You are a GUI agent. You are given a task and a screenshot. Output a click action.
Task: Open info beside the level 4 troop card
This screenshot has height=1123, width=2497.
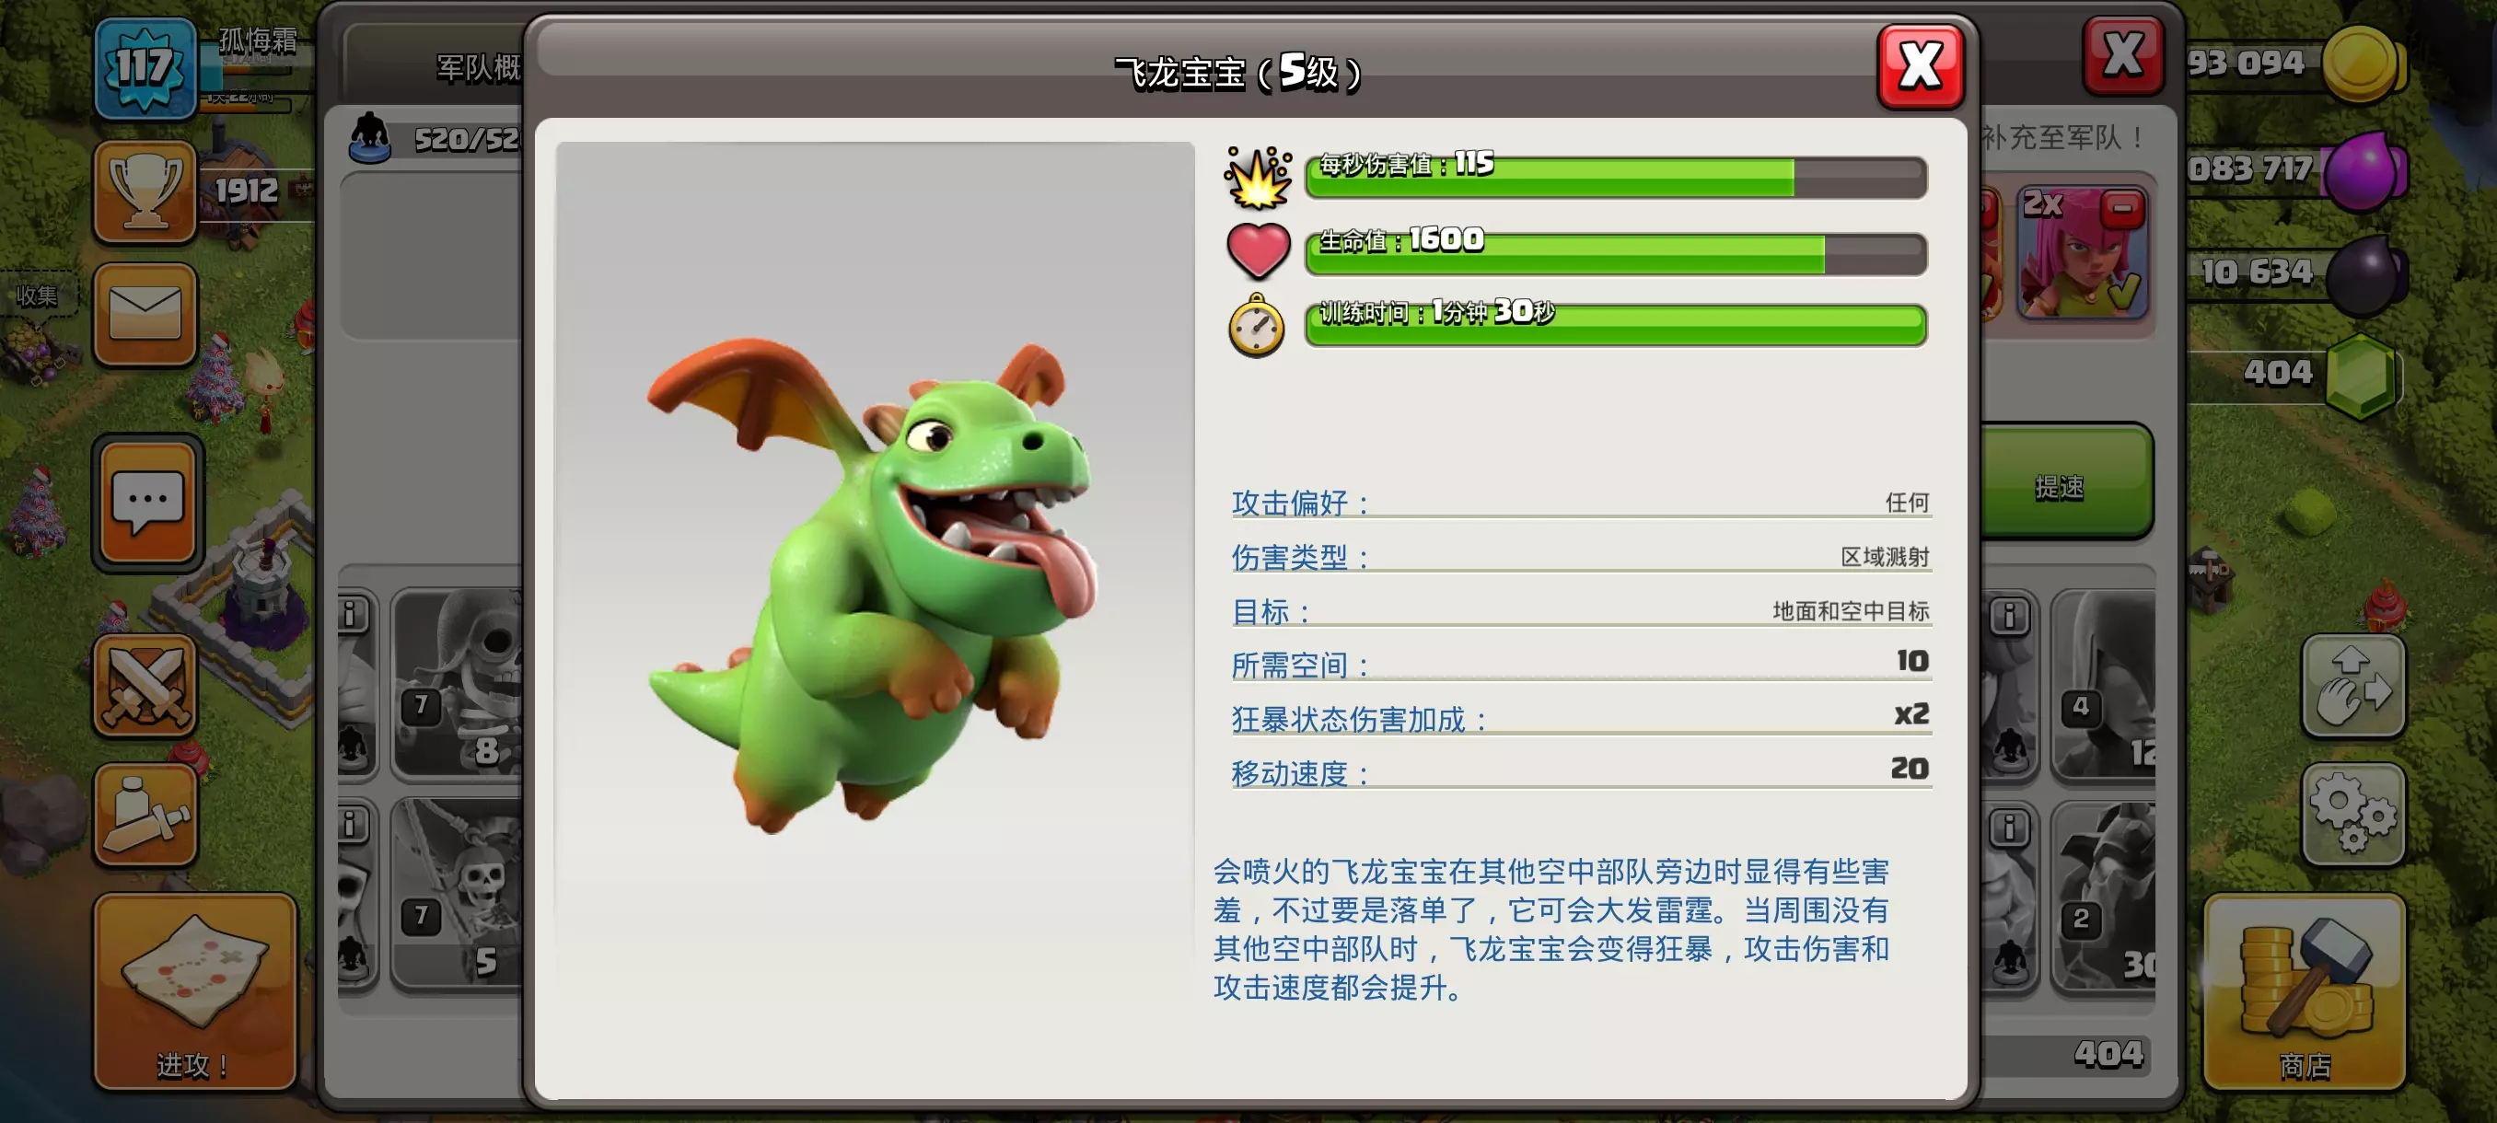coord(2009,616)
